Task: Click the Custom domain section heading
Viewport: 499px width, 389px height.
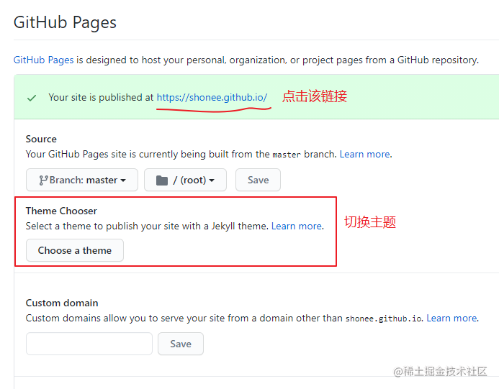Action: coord(62,303)
